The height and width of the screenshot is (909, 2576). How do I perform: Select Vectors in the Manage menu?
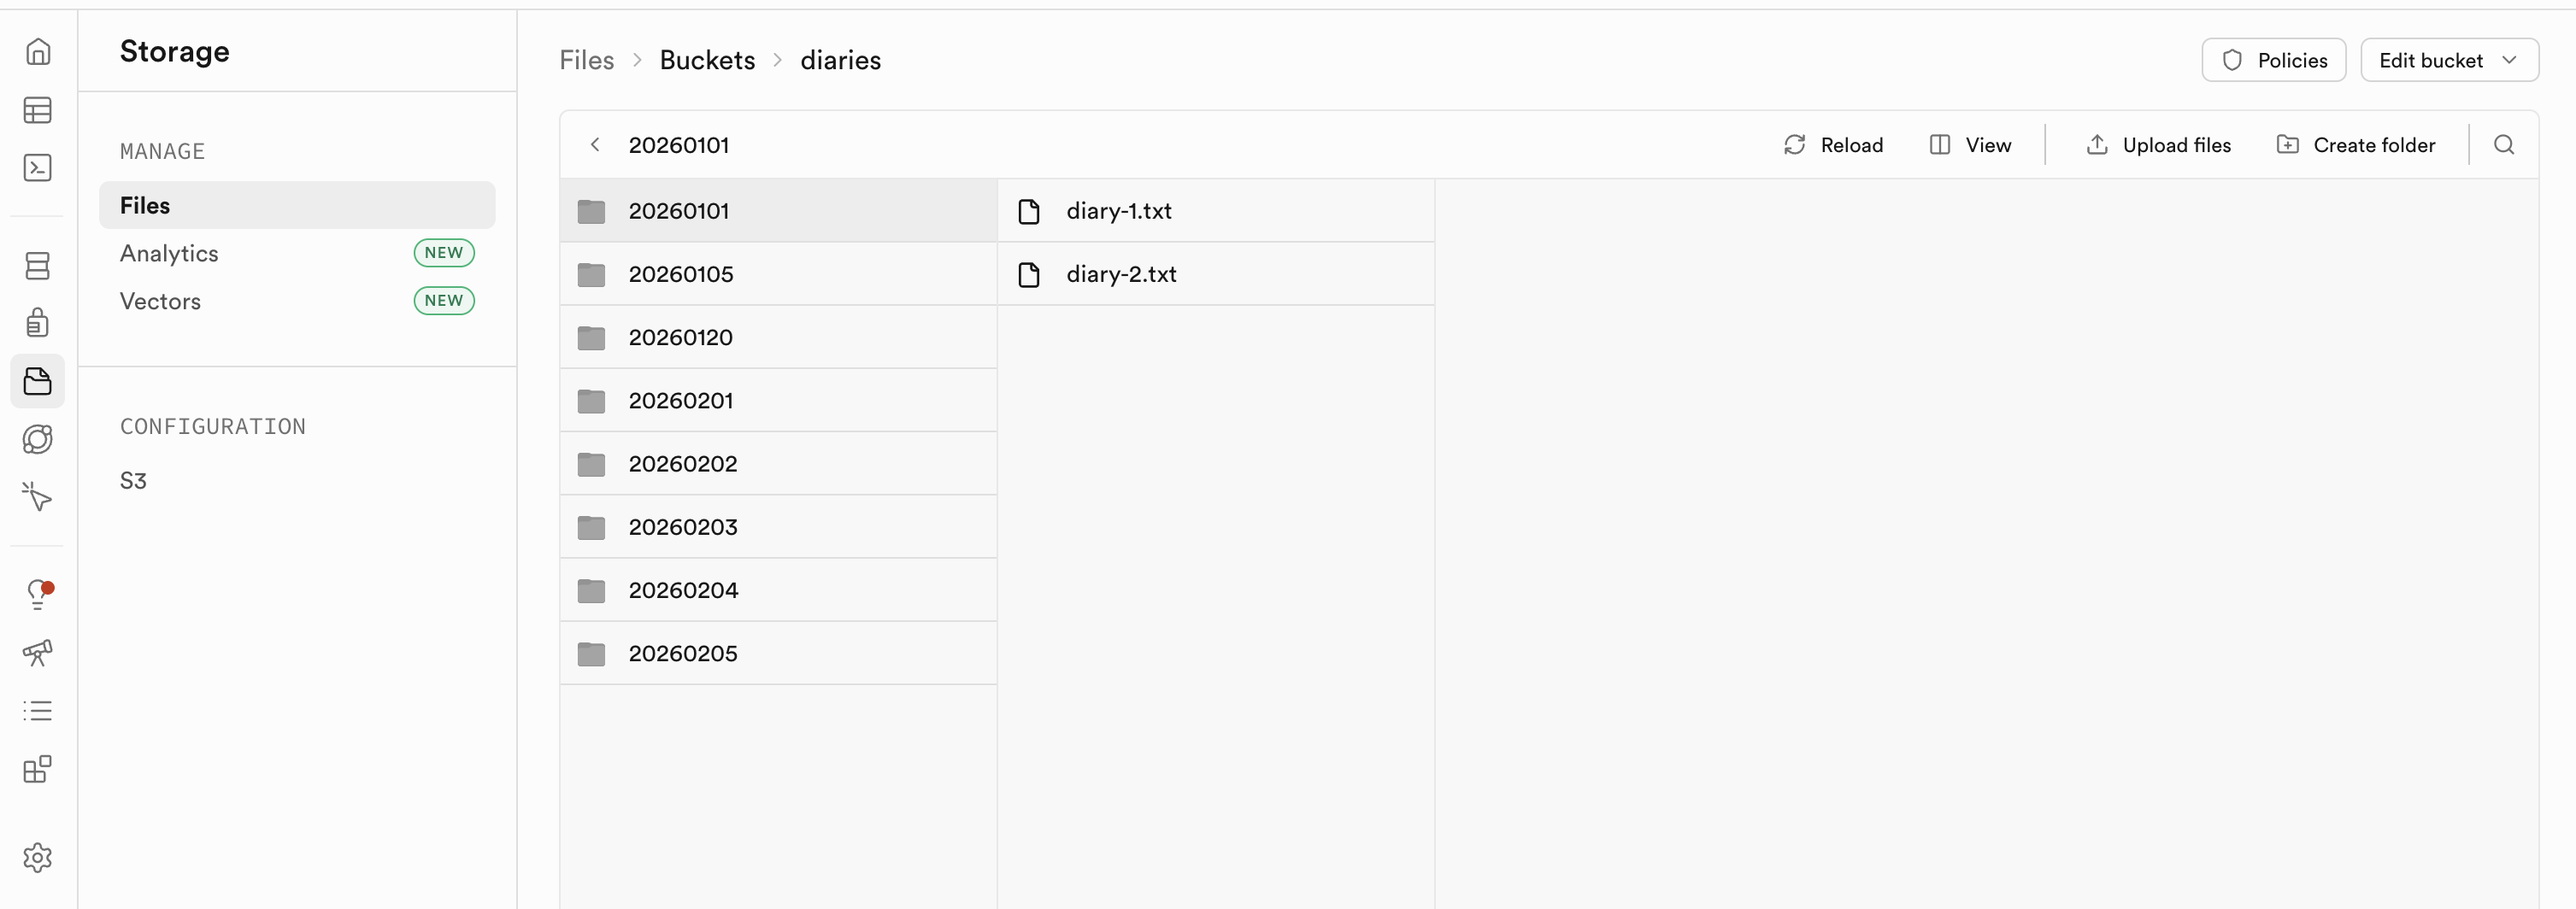click(160, 301)
